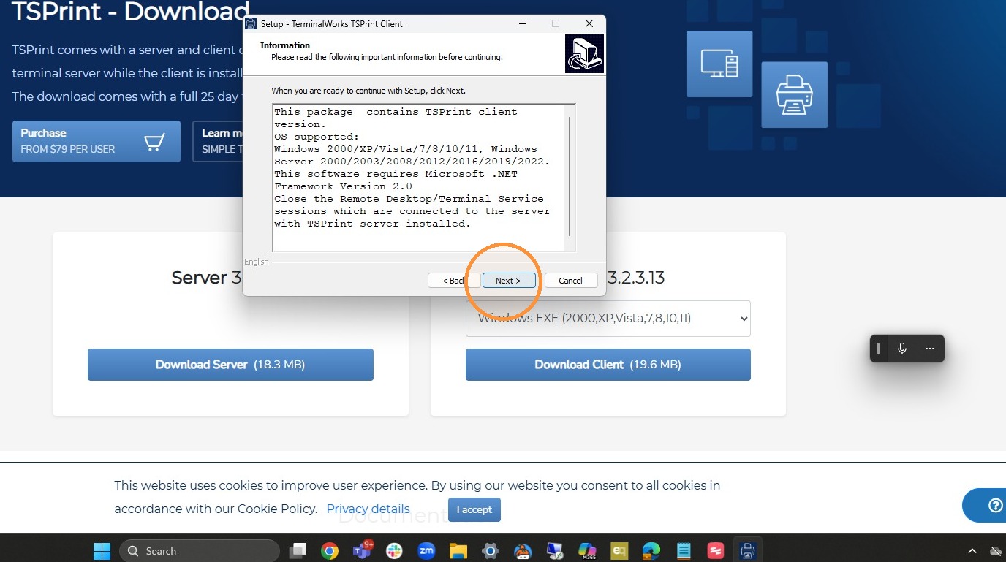Open Microsoft Teams from the taskbar

362,551
